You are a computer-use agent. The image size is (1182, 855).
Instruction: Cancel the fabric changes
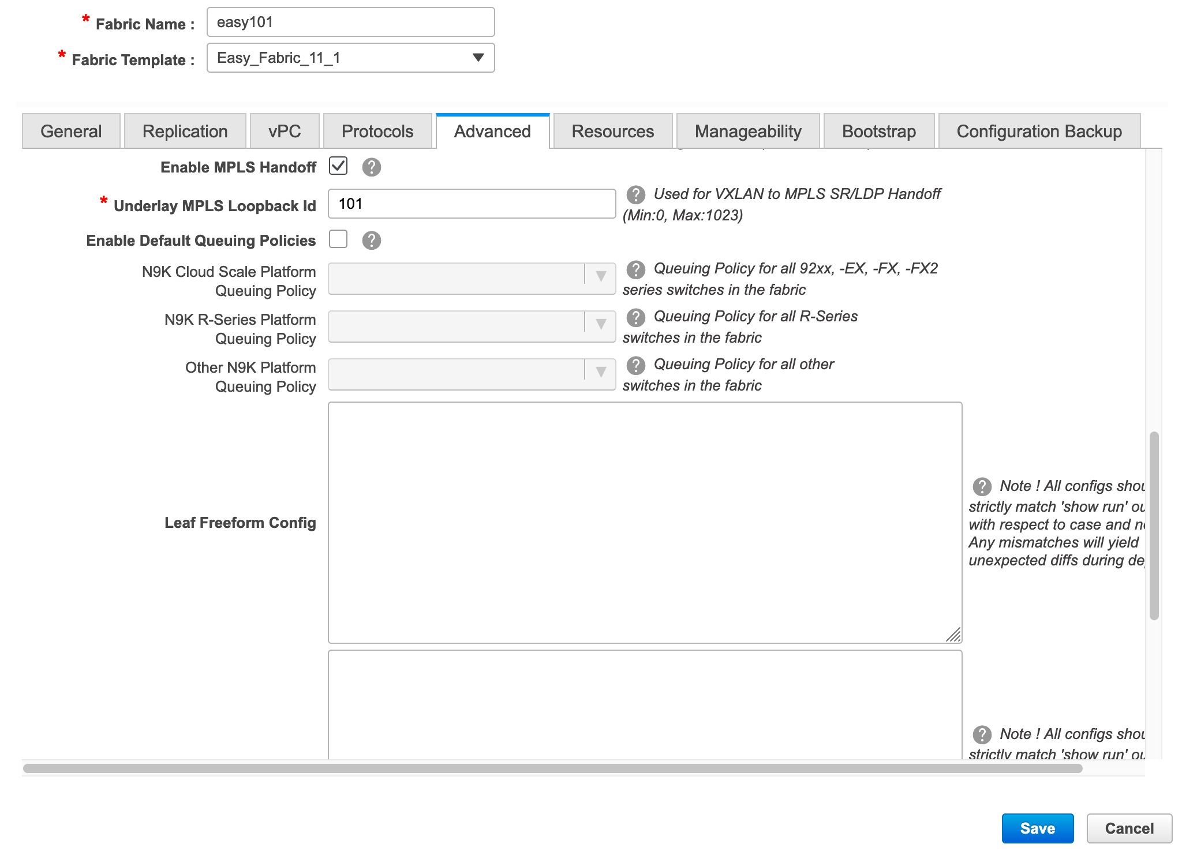1129,828
